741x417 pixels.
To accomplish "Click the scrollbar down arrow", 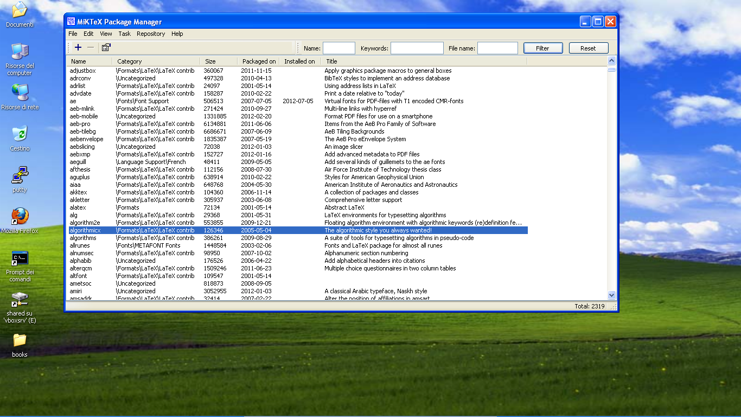I will coord(612,295).
